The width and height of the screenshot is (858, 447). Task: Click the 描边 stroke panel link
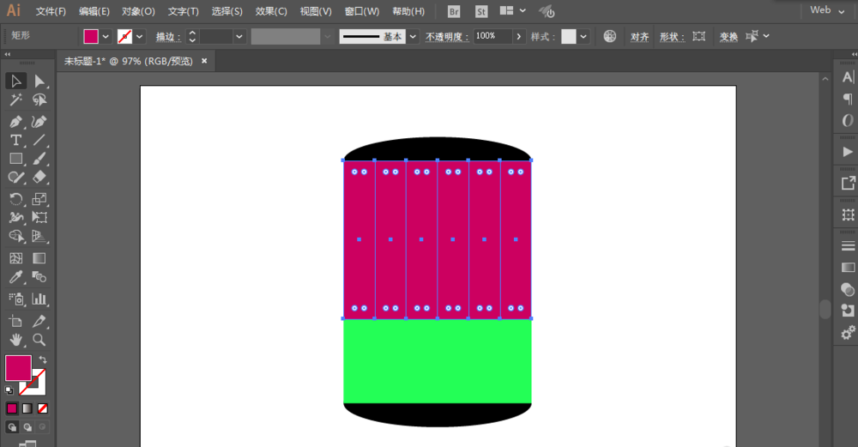click(x=168, y=37)
